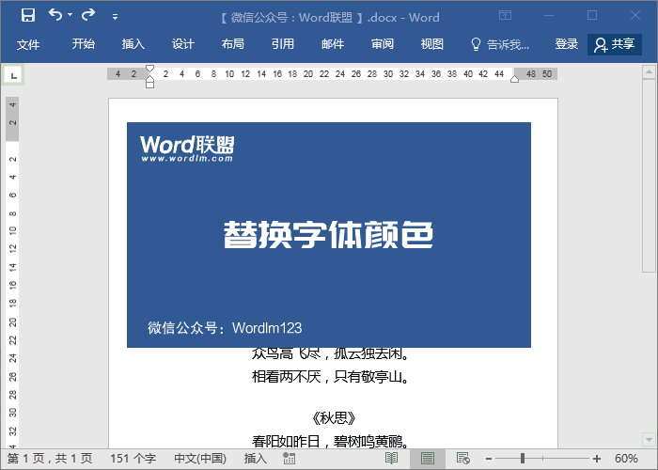The height and width of the screenshot is (470, 658).
Task: Switch to Read Mode view icon
Action: pos(392,459)
